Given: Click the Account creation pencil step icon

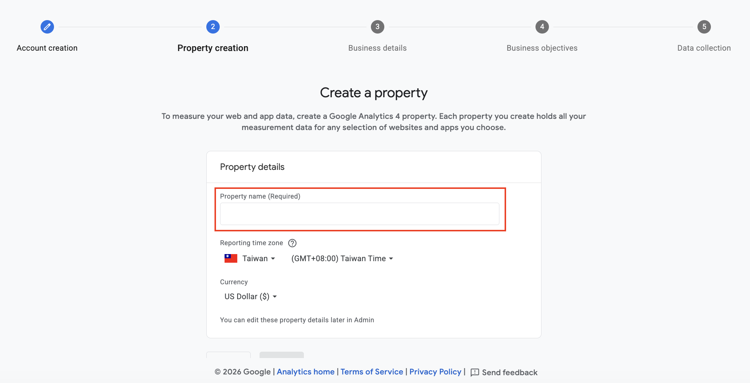Looking at the screenshot, I should click(47, 27).
